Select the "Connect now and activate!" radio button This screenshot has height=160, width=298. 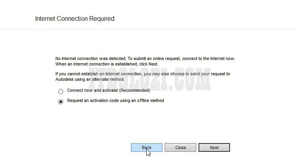click(61, 91)
